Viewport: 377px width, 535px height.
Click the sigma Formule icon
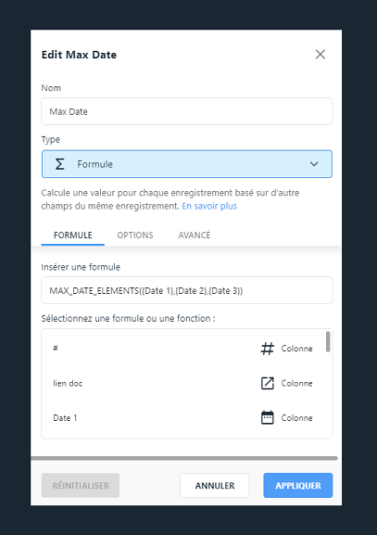click(x=59, y=164)
